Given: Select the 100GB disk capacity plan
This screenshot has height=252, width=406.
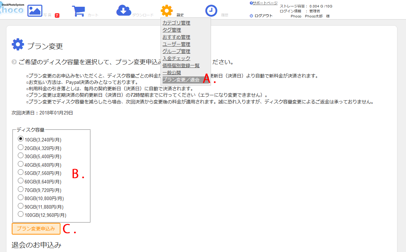Looking at the screenshot, I should click(21, 214).
